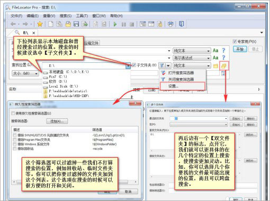The width and height of the screenshot is (270, 201).
Task: Save search with the floppy disk icon
Action: click(76, 24)
